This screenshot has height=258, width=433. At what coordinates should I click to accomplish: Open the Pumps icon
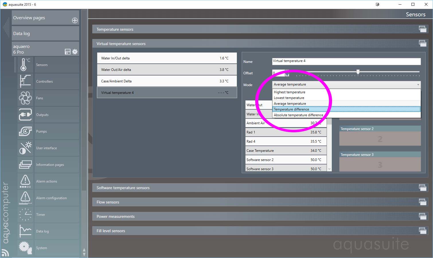pyautogui.click(x=25, y=131)
